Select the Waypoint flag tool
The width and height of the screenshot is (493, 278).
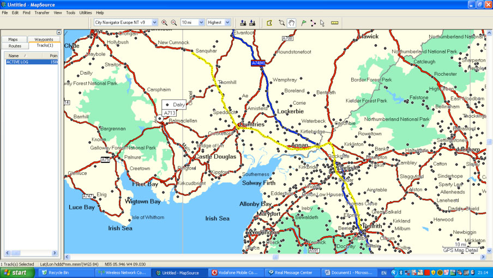[304, 22]
